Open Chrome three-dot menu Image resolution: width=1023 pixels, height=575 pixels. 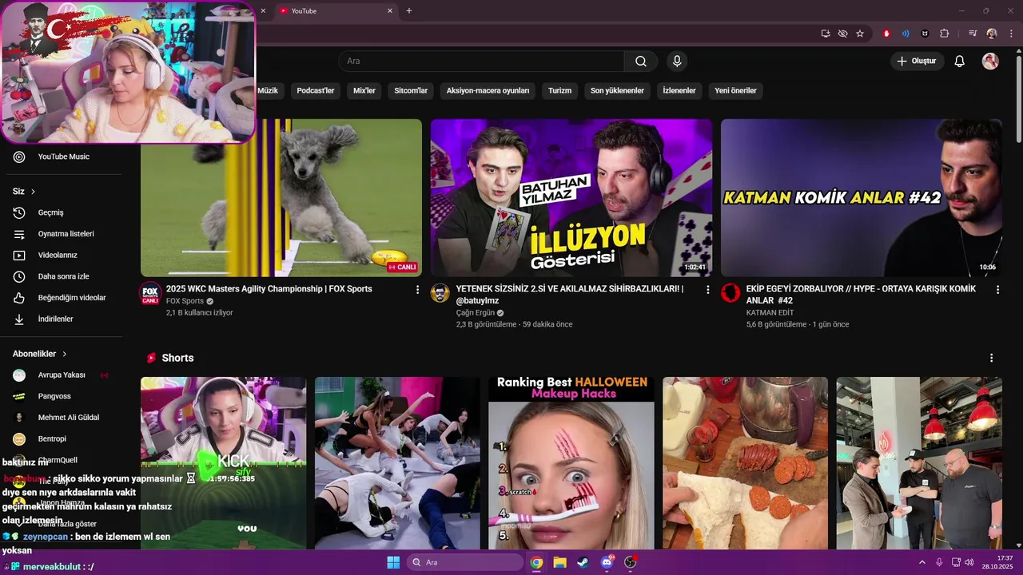[x=1009, y=34]
